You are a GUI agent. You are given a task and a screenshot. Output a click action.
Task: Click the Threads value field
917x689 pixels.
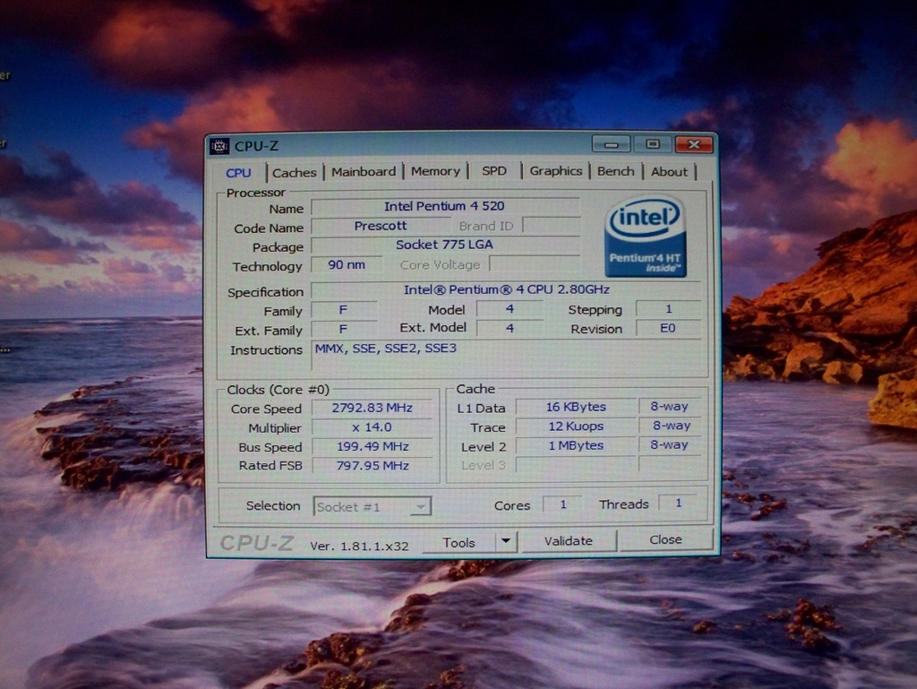coord(679,503)
